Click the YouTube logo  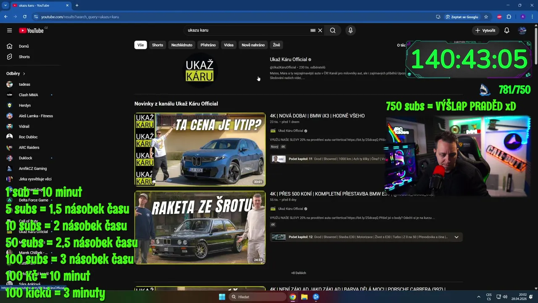31,30
